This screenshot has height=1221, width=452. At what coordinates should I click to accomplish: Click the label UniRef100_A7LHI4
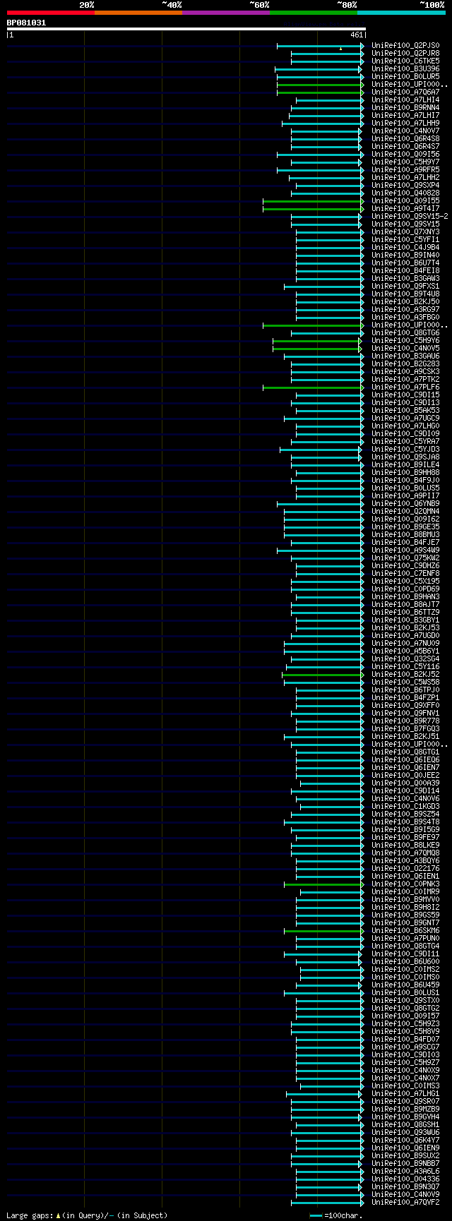point(405,100)
